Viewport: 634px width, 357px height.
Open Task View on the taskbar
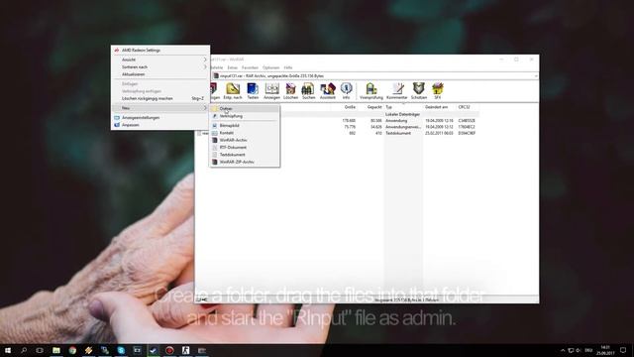[x=40, y=350]
